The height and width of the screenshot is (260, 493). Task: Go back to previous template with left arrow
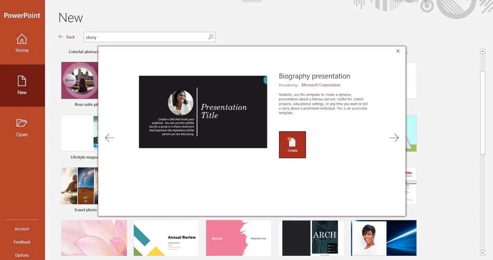109,138
